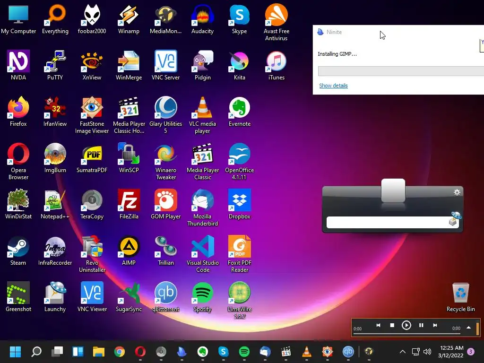Select the SumatraPDF desktop icon
484x363 pixels.
click(92, 158)
